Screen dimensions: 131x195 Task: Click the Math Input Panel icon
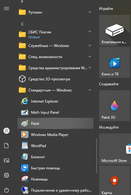[25, 112]
